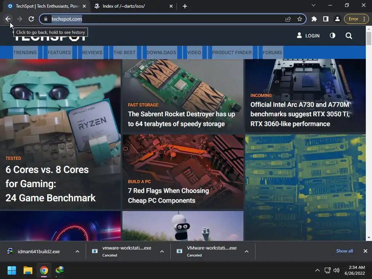Open the FEATURES menu
The height and width of the screenshot is (279, 372).
click(59, 52)
